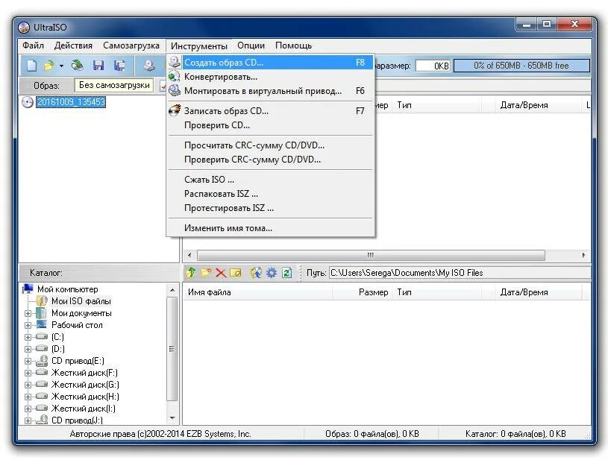608x460 pixels.
Task: Click the rename folder icon after red X
Action: coord(236,273)
